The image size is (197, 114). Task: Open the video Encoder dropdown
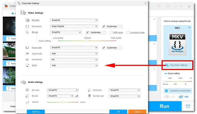pos(74,20)
